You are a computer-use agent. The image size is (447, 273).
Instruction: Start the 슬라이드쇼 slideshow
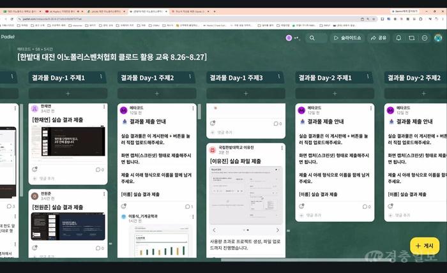(347, 38)
